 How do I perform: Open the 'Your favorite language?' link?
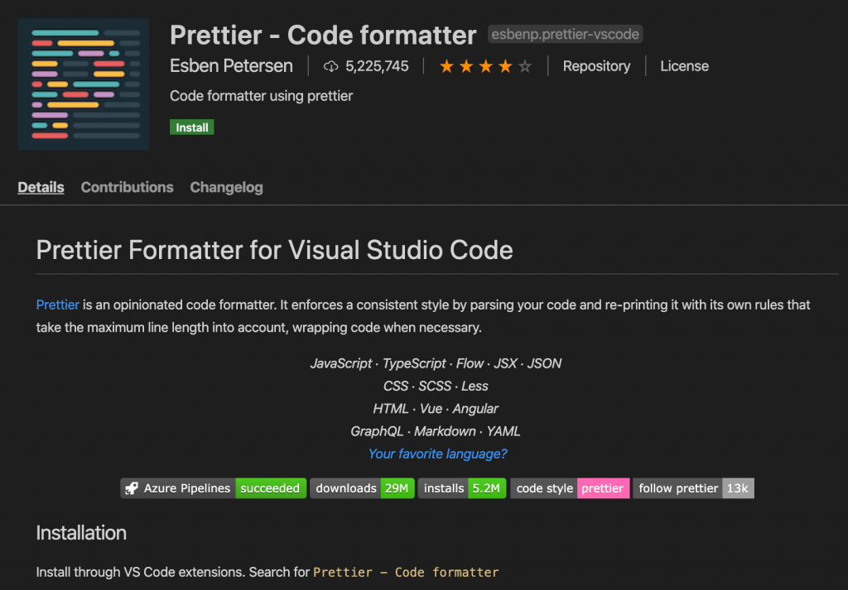coord(437,453)
